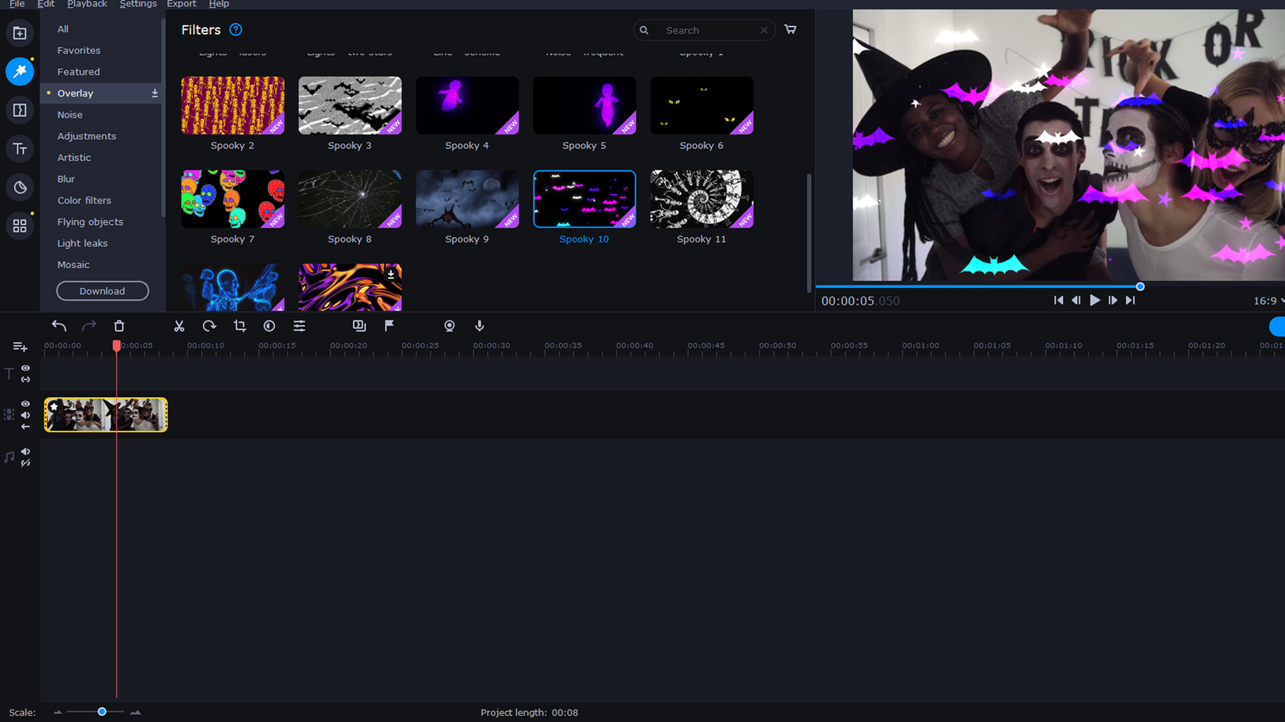
Task: Switch to the Noise filter category
Action: [70, 114]
